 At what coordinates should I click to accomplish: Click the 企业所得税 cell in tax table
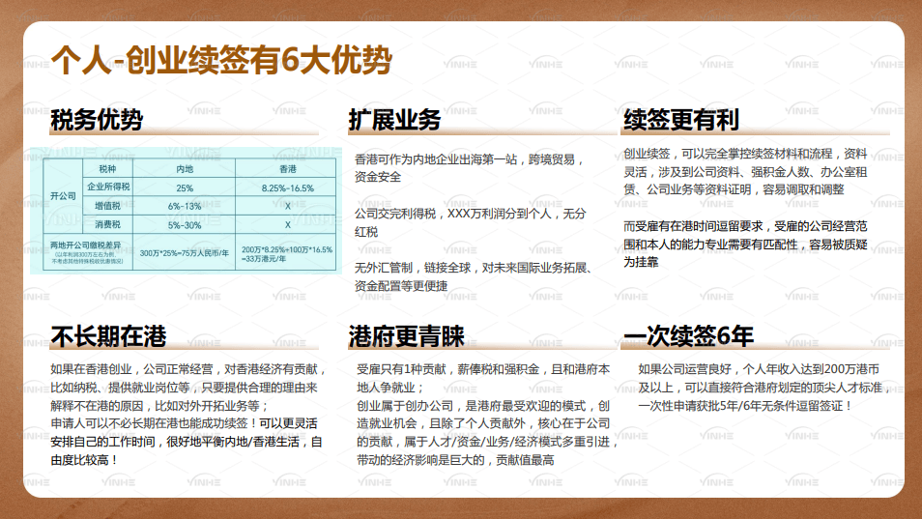108,187
